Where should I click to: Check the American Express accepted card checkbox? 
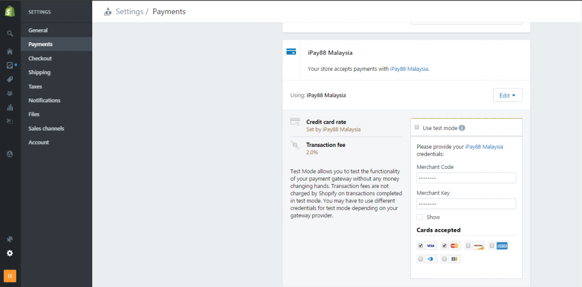click(x=492, y=246)
